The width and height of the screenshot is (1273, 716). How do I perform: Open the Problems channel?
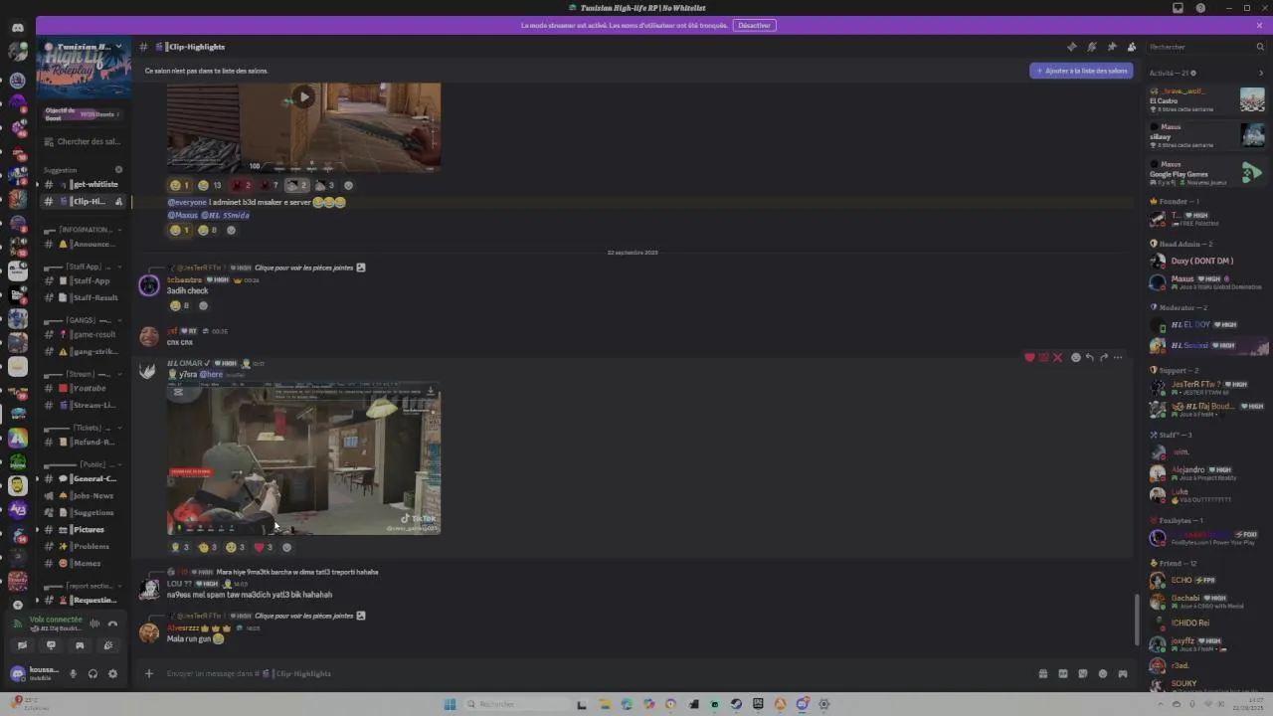point(84,546)
